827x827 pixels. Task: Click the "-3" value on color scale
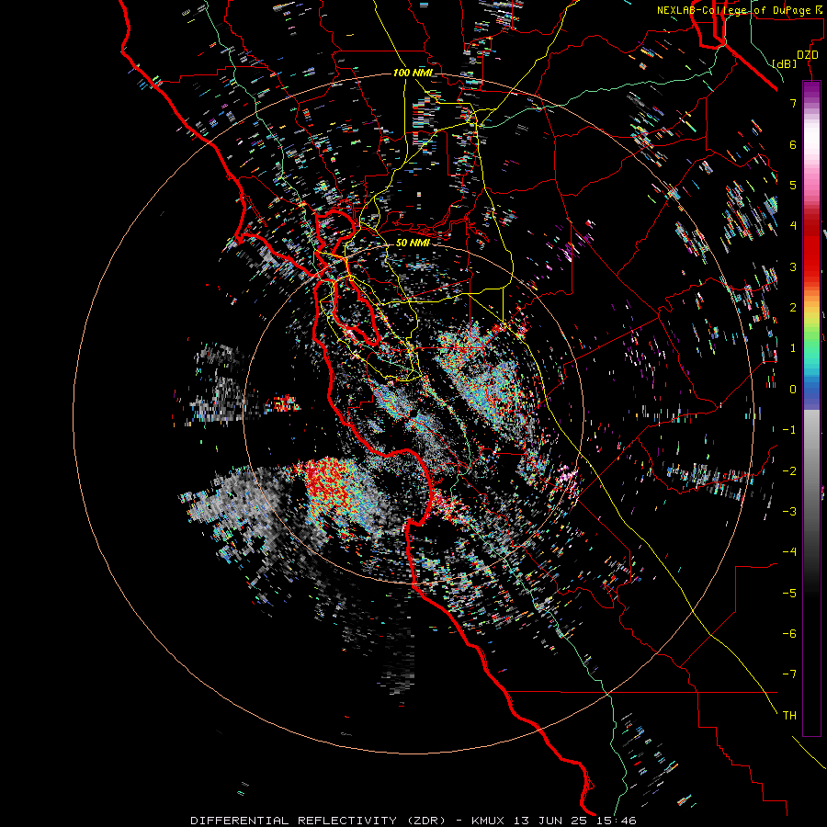click(x=789, y=512)
